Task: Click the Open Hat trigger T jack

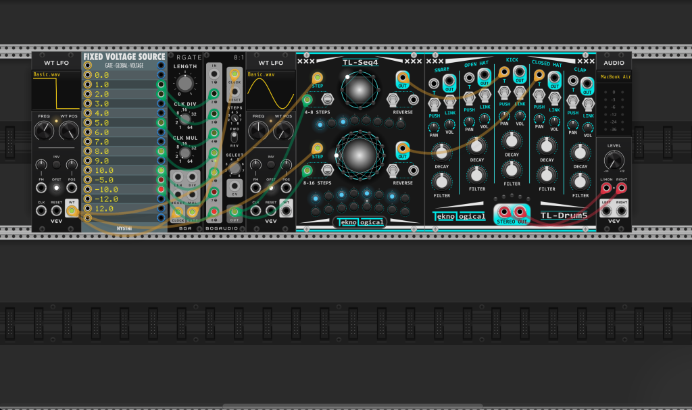Action: point(469,78)
